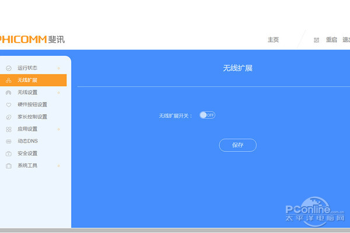Open 硬件按钮设置 in the sidebar
This screenshot has height=233, width=350.
[32, 105]
